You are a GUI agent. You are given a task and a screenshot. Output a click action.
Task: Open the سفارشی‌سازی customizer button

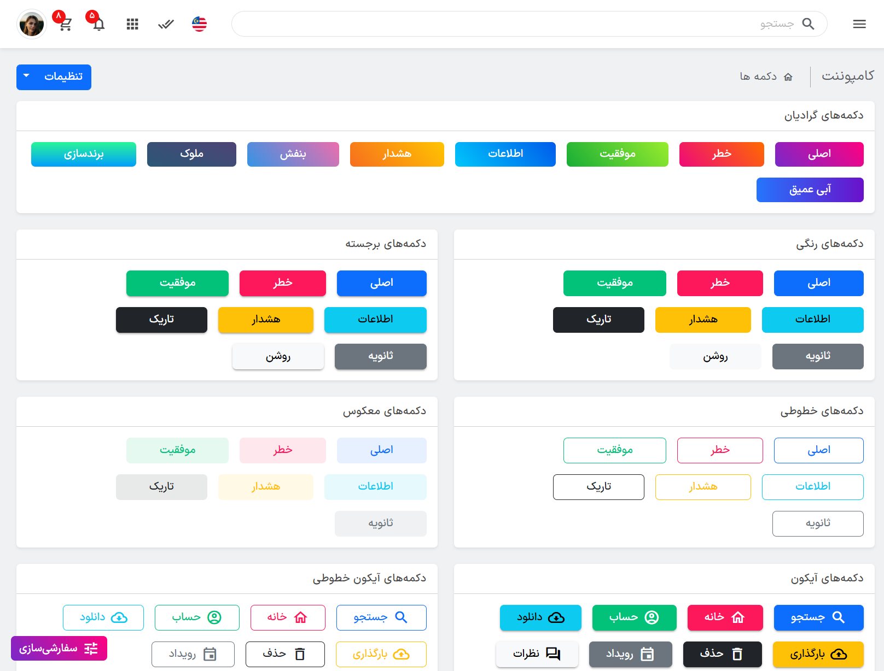click(x=59, y=649)
